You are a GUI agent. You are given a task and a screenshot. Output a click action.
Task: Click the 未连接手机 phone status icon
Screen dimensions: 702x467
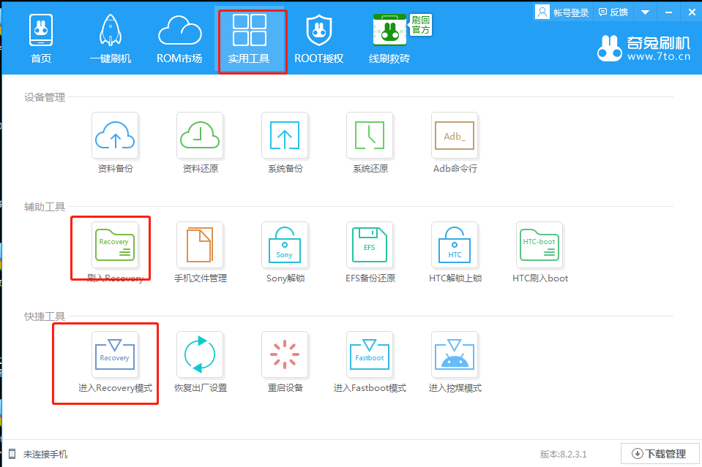click(12, 454)
